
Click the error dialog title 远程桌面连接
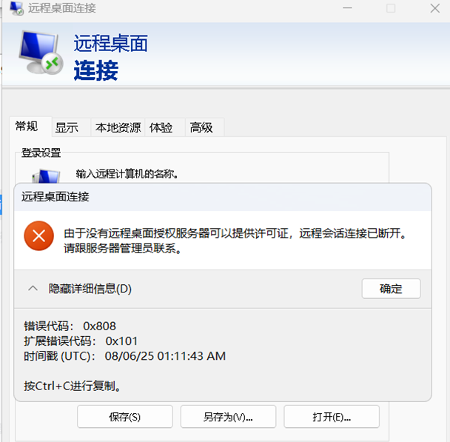pyautogui.click(x=55, y=197)
